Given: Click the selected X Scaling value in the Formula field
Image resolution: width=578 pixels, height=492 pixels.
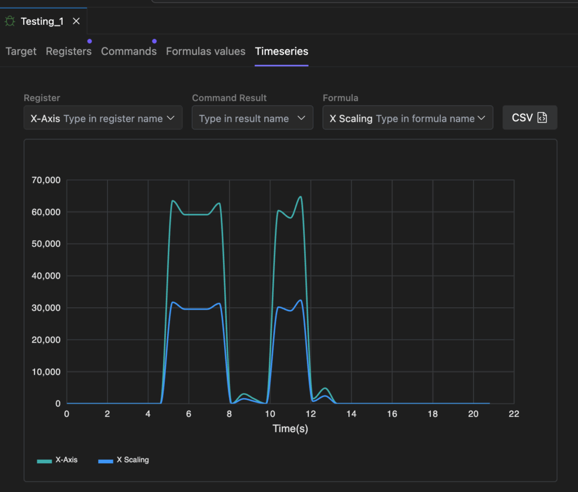Looking at the screenshot, I should tap(351, 119).
